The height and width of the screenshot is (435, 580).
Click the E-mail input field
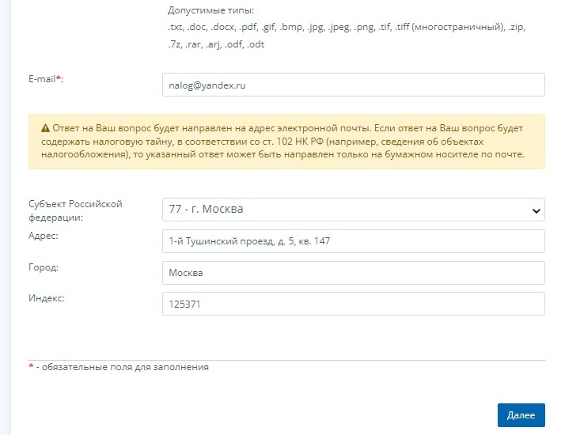point(353,85)
